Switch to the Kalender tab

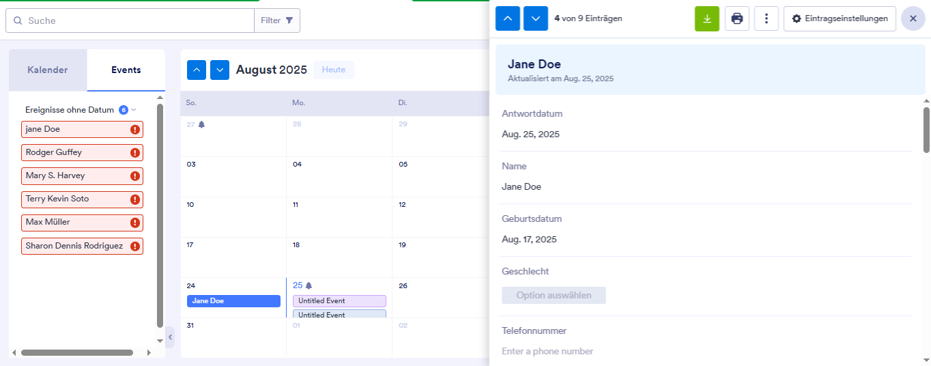point(48,70)
